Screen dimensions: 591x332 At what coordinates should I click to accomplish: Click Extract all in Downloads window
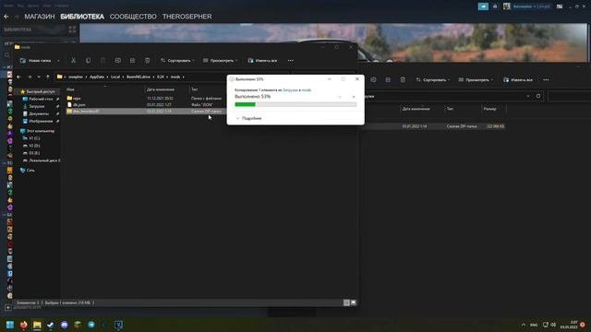tap(518, 80)
